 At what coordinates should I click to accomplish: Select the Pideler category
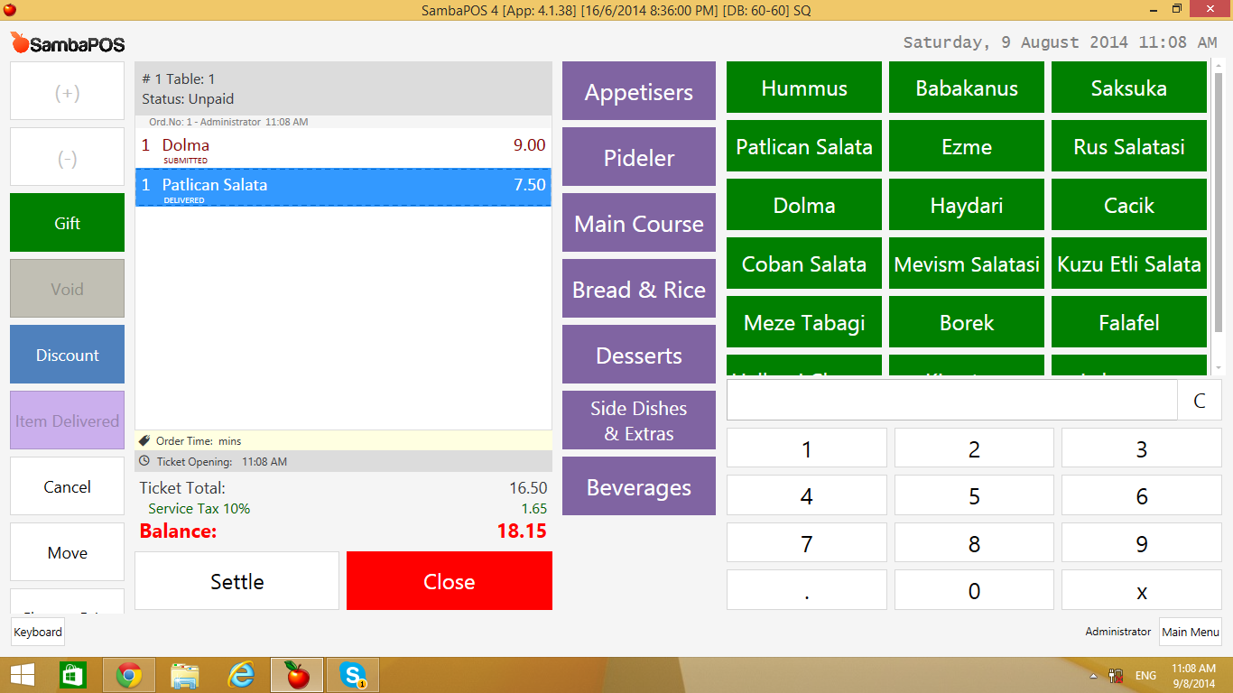click(x=639, y=157)
